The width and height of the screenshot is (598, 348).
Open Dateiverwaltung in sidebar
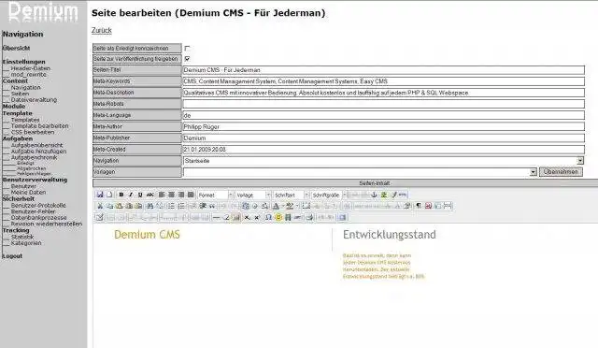coord(34,100)
